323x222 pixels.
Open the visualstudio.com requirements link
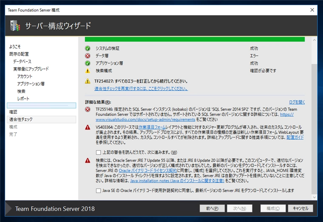pos(145,120)
